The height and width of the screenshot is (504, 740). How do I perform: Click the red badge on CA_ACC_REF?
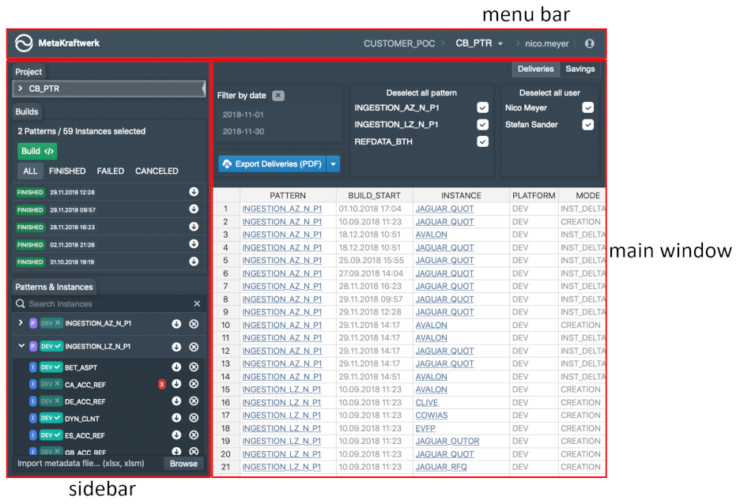(x=161, y=385)
